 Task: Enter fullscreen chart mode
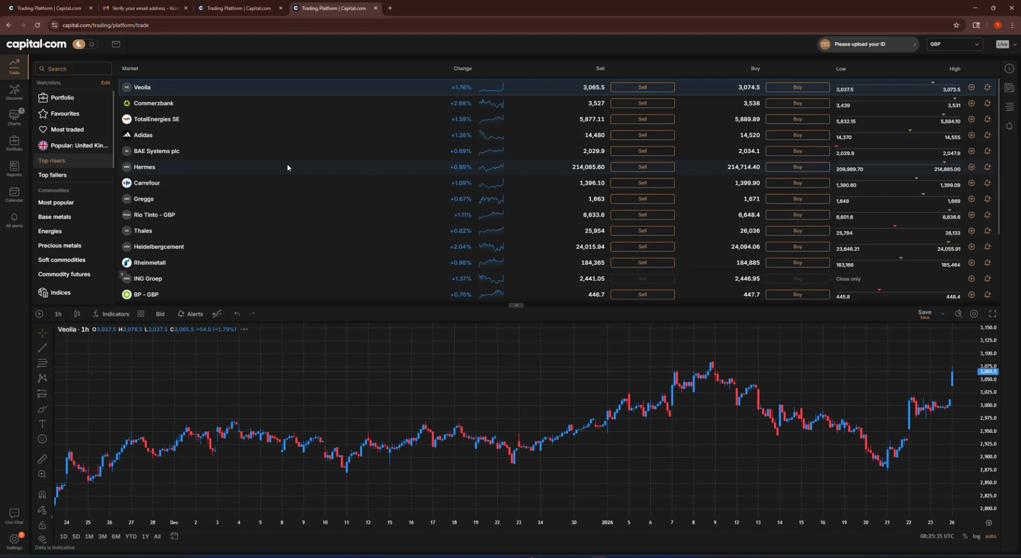pos(993,314)
